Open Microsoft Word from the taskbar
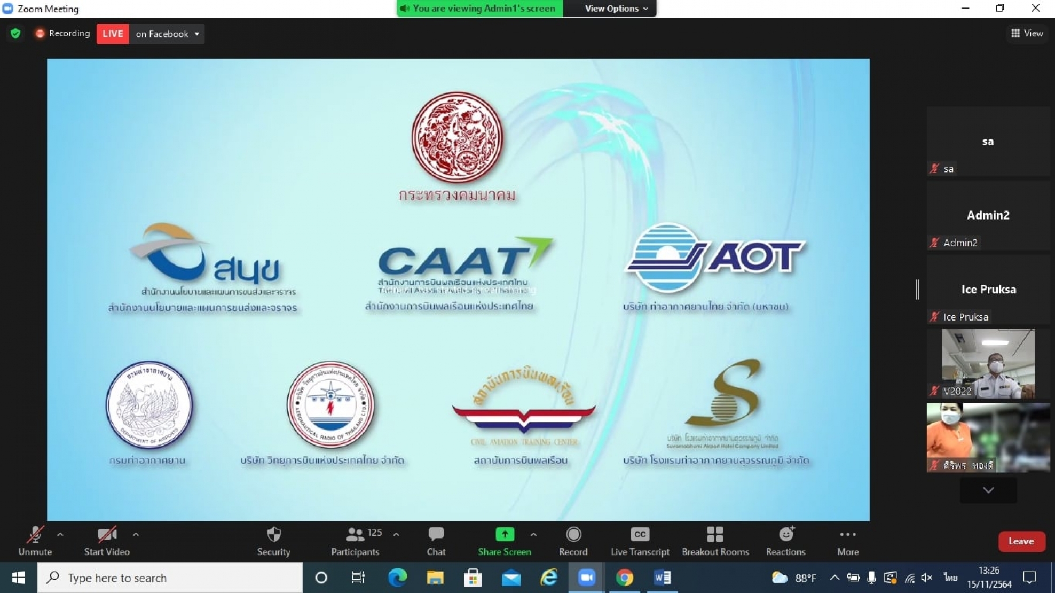The image size is (1055, 593). point(662,578)
